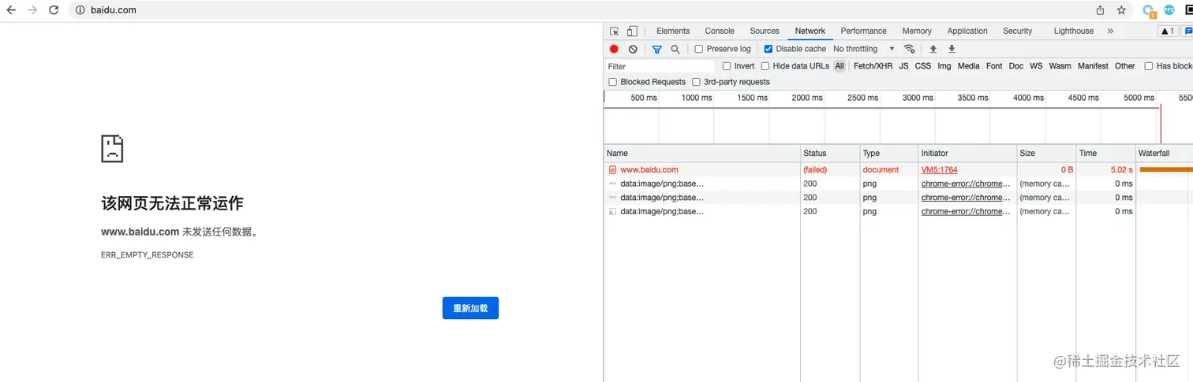Click the red marker in timeline overview

click(1161, 124)
